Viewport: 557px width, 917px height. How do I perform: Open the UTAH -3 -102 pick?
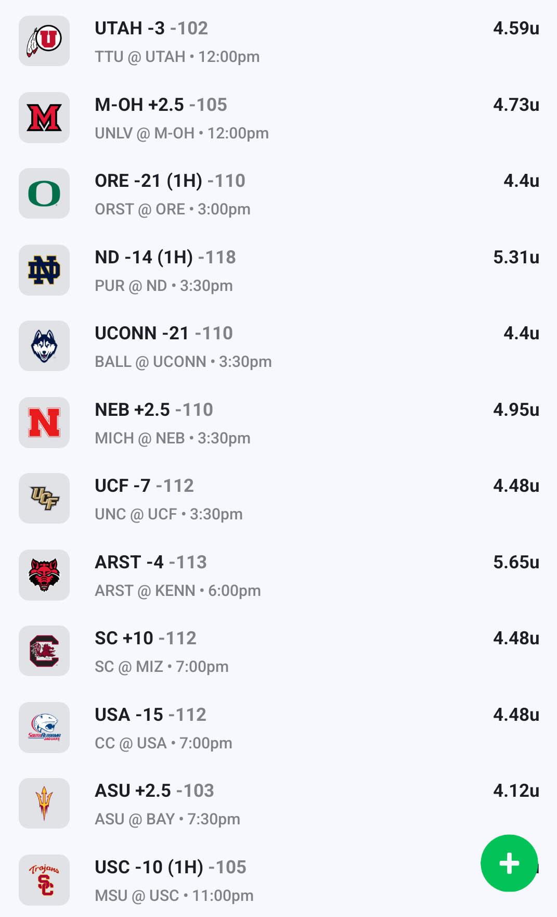[151, 28]
